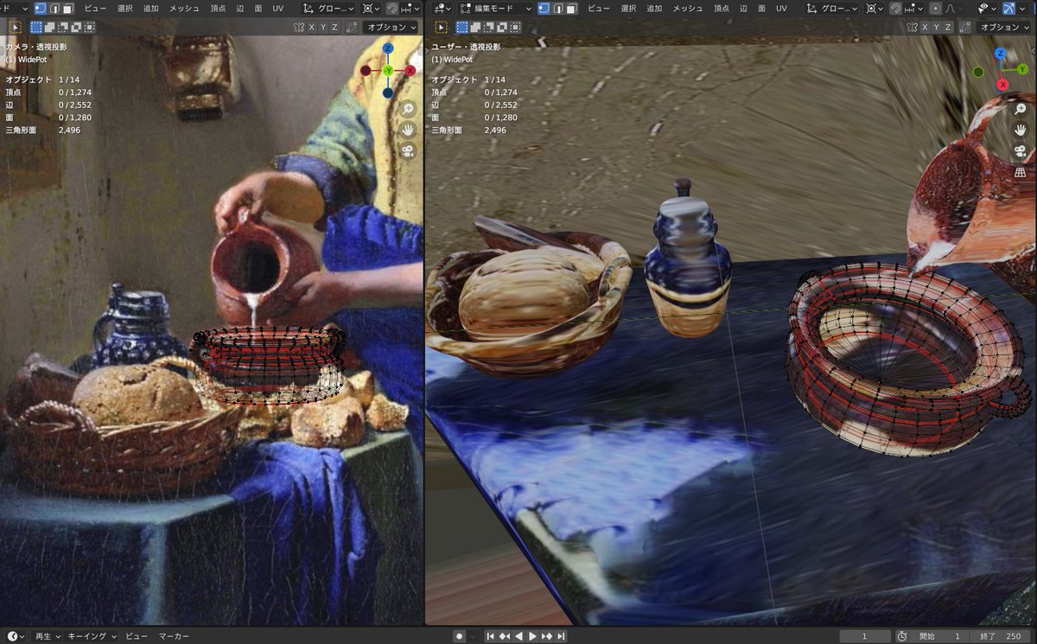Image resolution: width=1037 pixels, height=644 pixels.
Task: Jump to timeline start frame
Action: point(491,636)
